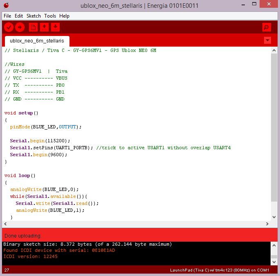Click the "Found ICDI device" console line

tap(59, 250)
